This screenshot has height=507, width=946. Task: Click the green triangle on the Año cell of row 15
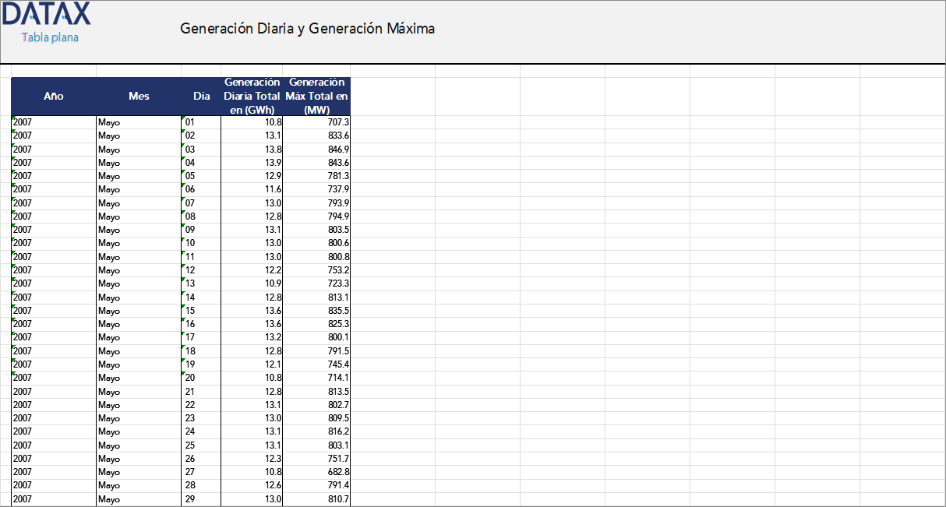point(12,307)
